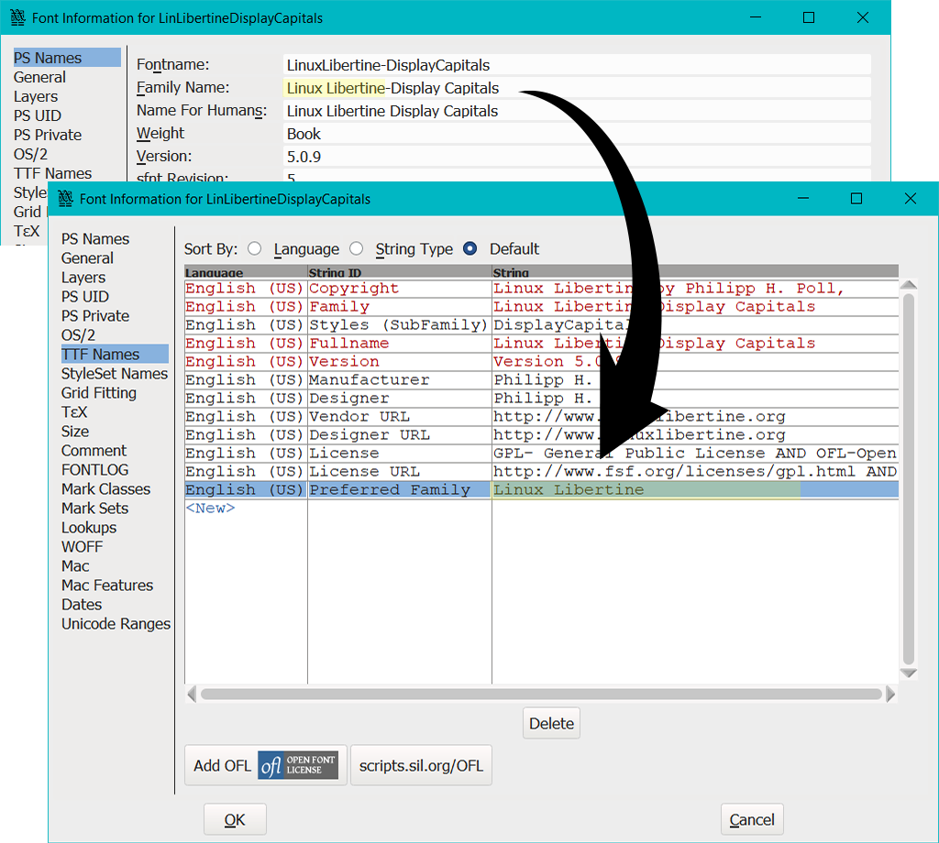Click scroll-down arrow of the vertical scrollbar
Screen dimensions: 939x843
[908, 673]
